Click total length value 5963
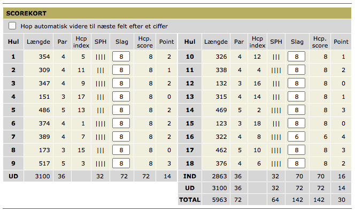The height and width of the screenshot is (212, 355). tap(219, 200)
